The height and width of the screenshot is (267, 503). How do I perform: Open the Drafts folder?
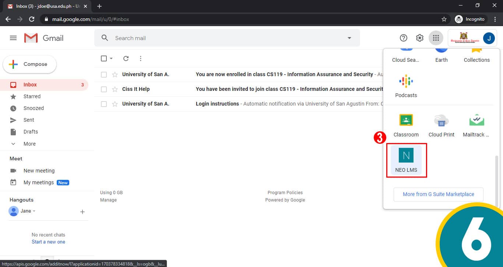[x=31, y=132]
